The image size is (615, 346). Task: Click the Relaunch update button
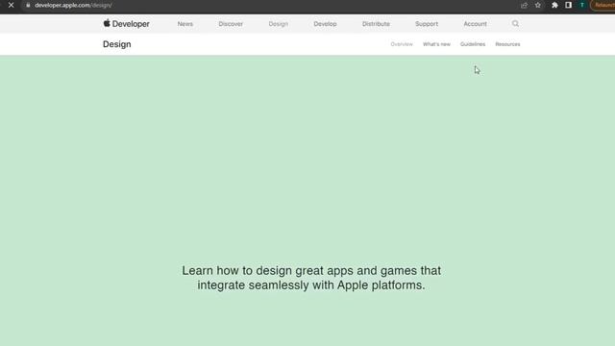pyautogui.click(x=603, y=5)
